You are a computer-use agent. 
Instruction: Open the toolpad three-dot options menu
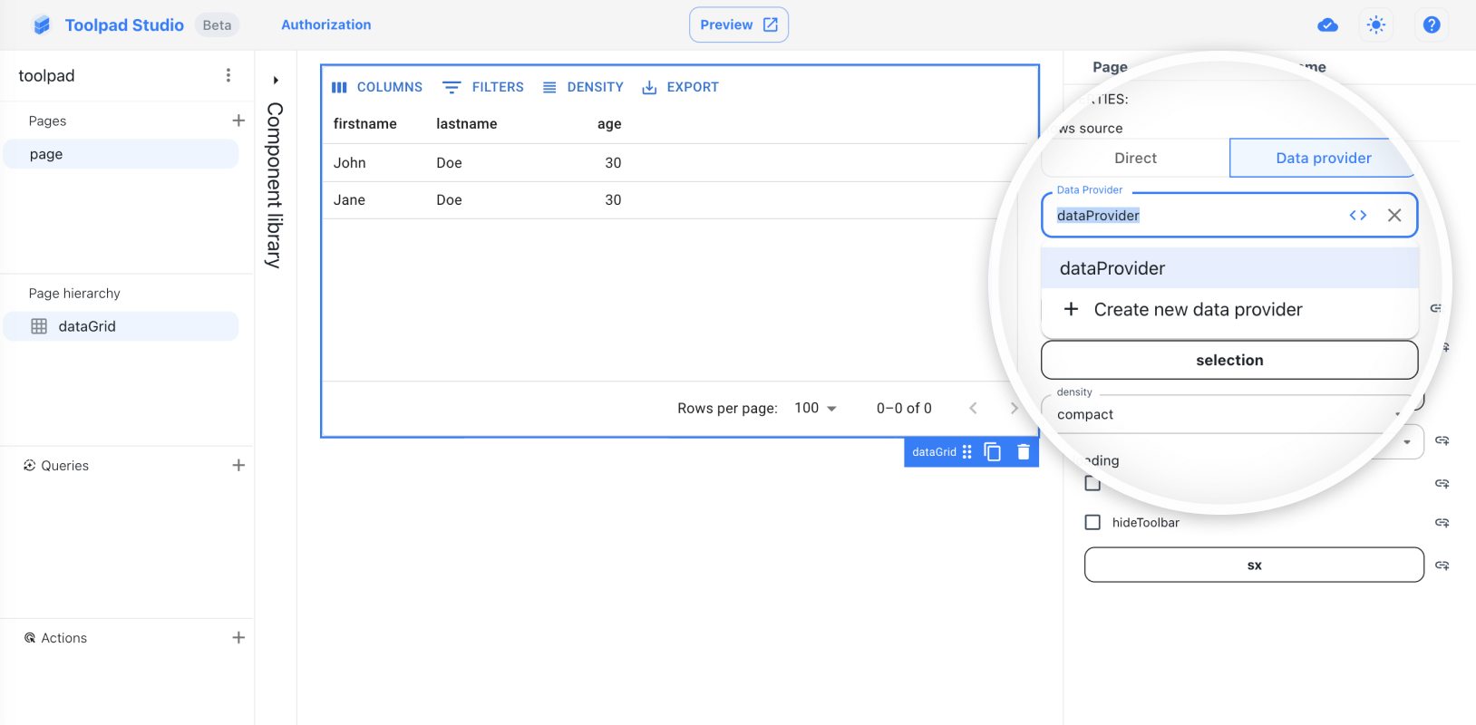click(x=228, y=75)
